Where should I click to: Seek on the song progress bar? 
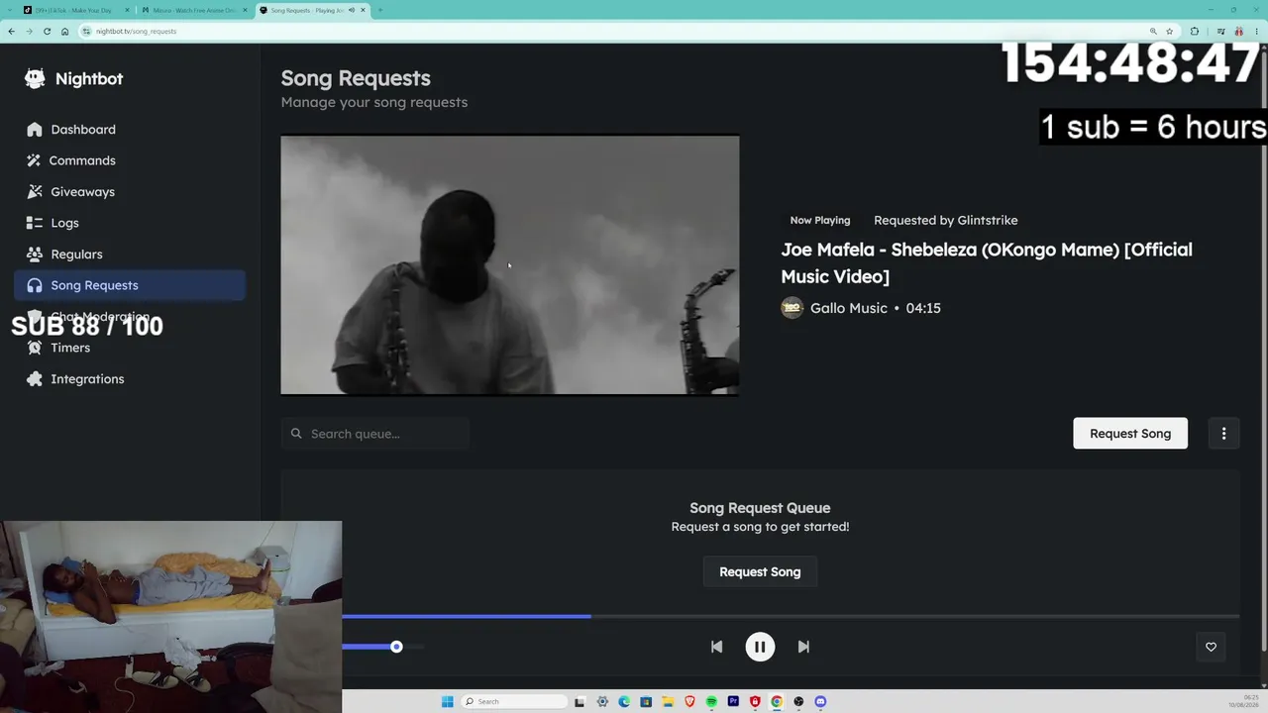tap(791, 616)
